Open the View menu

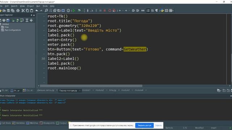pos(22,6)
